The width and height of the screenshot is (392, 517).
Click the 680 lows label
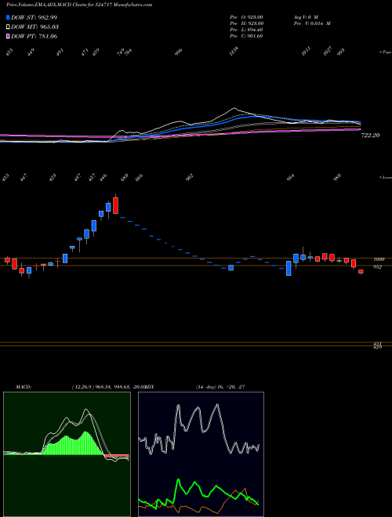click(124, 178)
